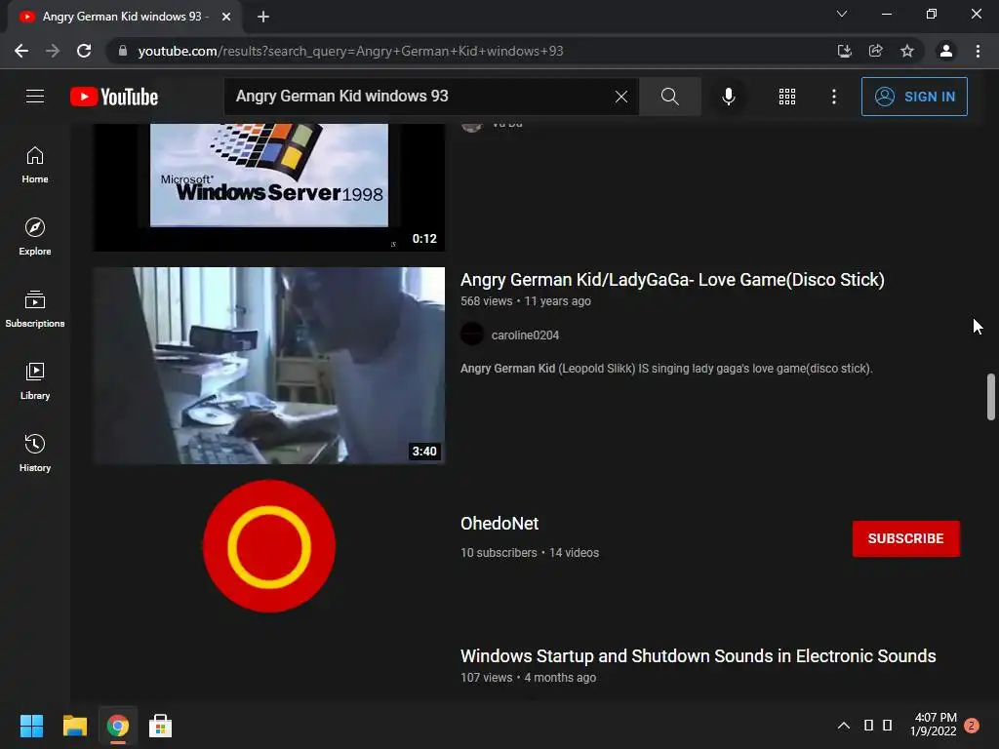Expand the tab search chevron
Screen dimensions: 999x749
(842, 14)
